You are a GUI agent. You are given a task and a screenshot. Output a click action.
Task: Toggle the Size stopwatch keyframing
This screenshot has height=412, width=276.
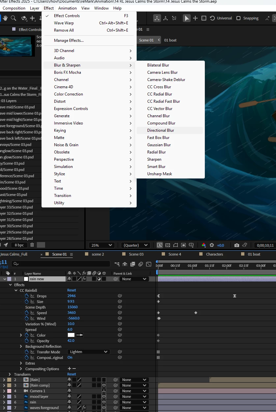[27, 302]
